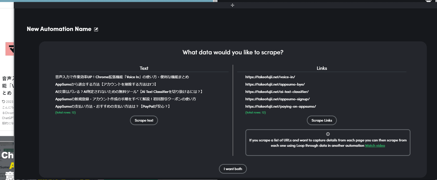Click the Text column header
This screenshot has height=180, width=437.
point(144,68)
